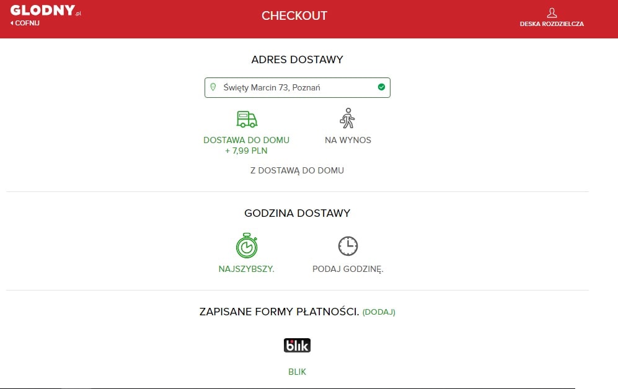Click the DODAJ link to add payment
This screenshot has width=618, height=389.
(379, 312)
